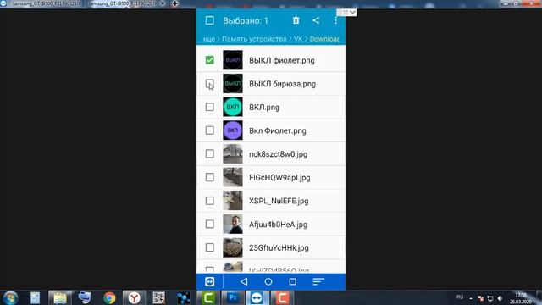Click Download folder in breadcrumb

[x=324, y=39]
